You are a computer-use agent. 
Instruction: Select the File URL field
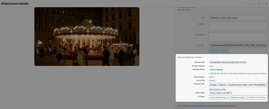(x=238, y=45)
